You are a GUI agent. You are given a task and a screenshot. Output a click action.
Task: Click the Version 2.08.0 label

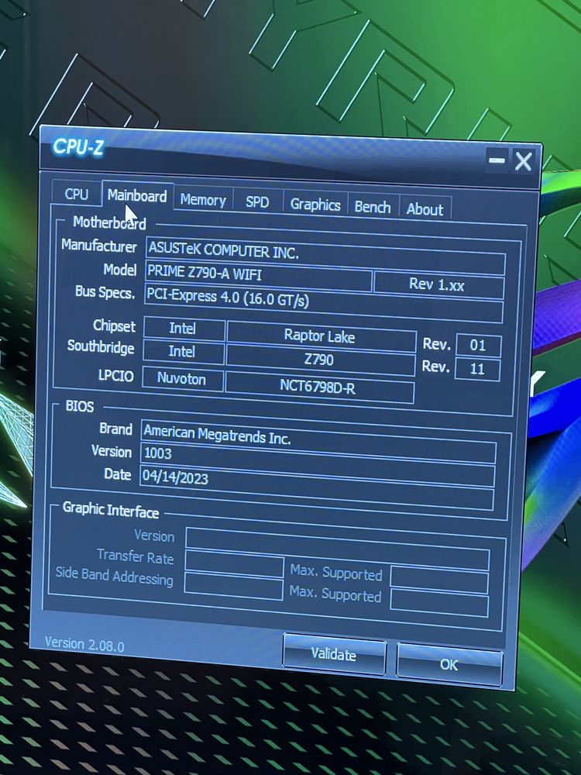pyautogui.click(x=84, y=644)
